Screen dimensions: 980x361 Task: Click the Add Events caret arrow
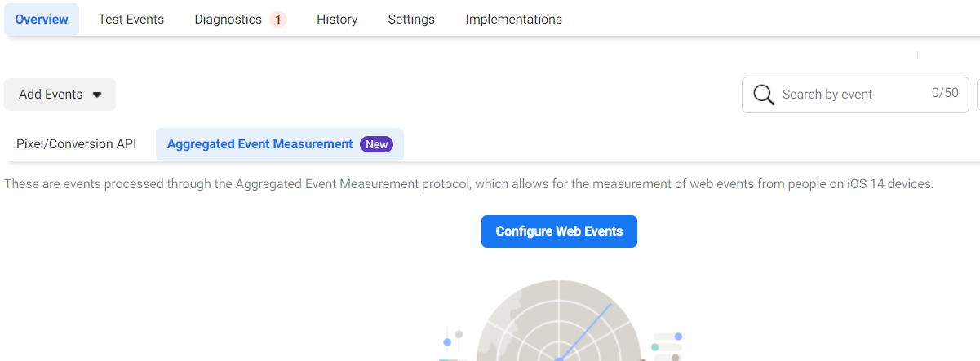[97, 95]
